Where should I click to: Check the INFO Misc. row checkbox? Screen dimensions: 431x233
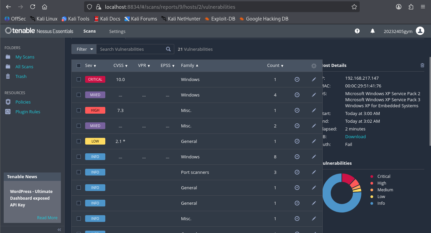tap(79, 219)
